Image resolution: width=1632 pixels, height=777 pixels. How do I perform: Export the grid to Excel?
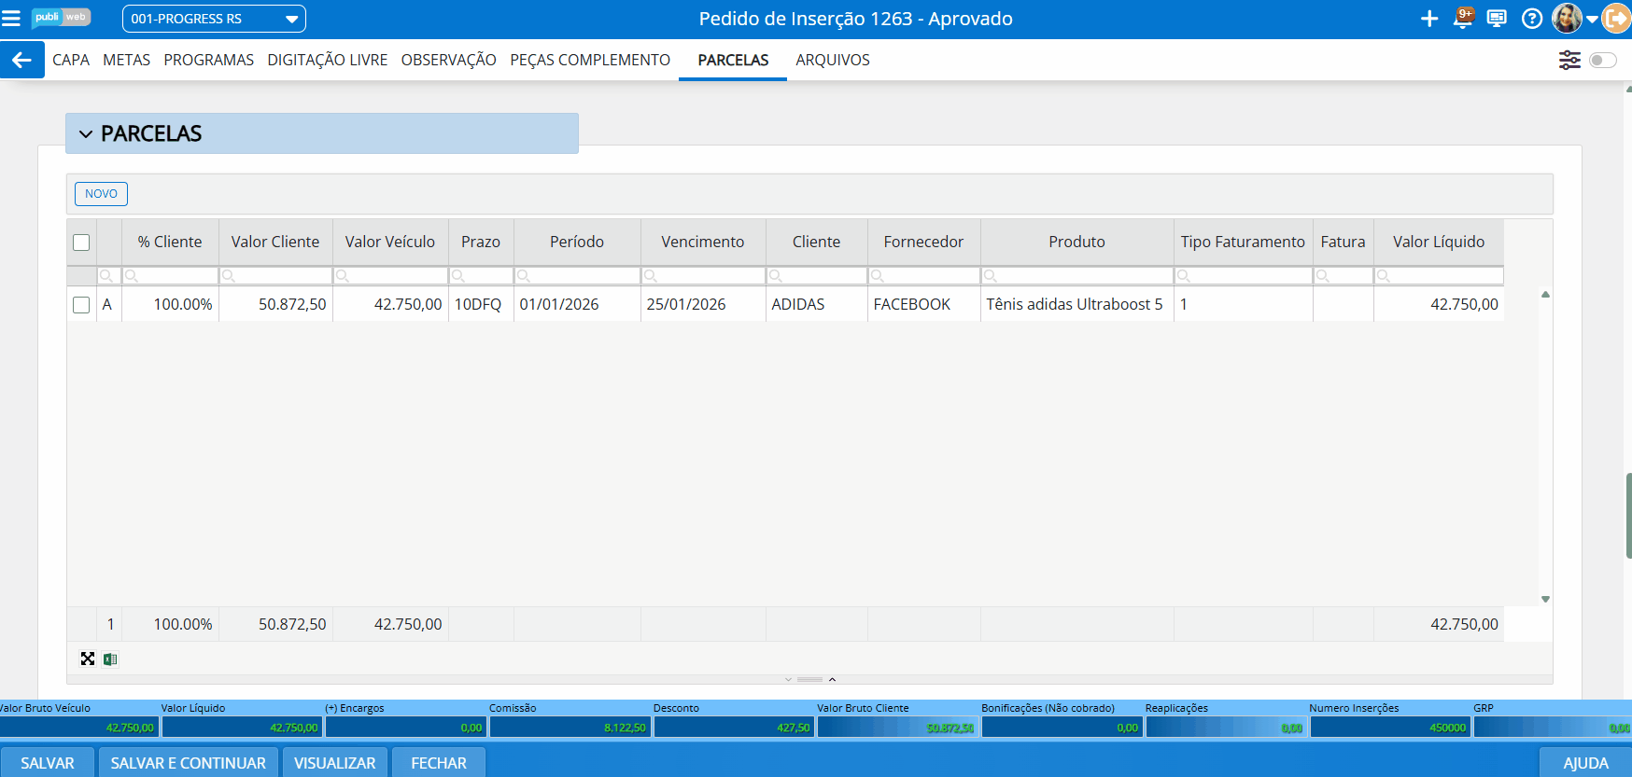tap(110, 659)
